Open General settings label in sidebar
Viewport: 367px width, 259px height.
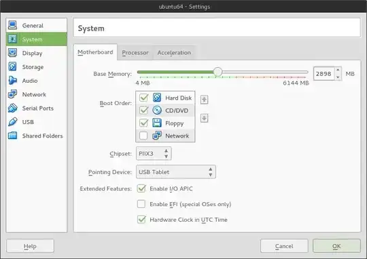coord(33,26)
